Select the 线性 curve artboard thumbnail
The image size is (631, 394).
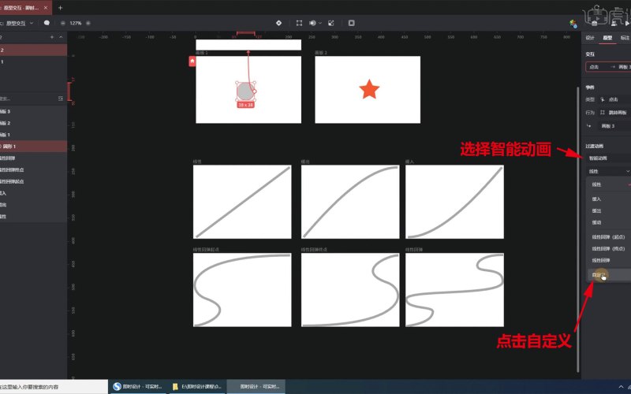[x=242, y=202]
